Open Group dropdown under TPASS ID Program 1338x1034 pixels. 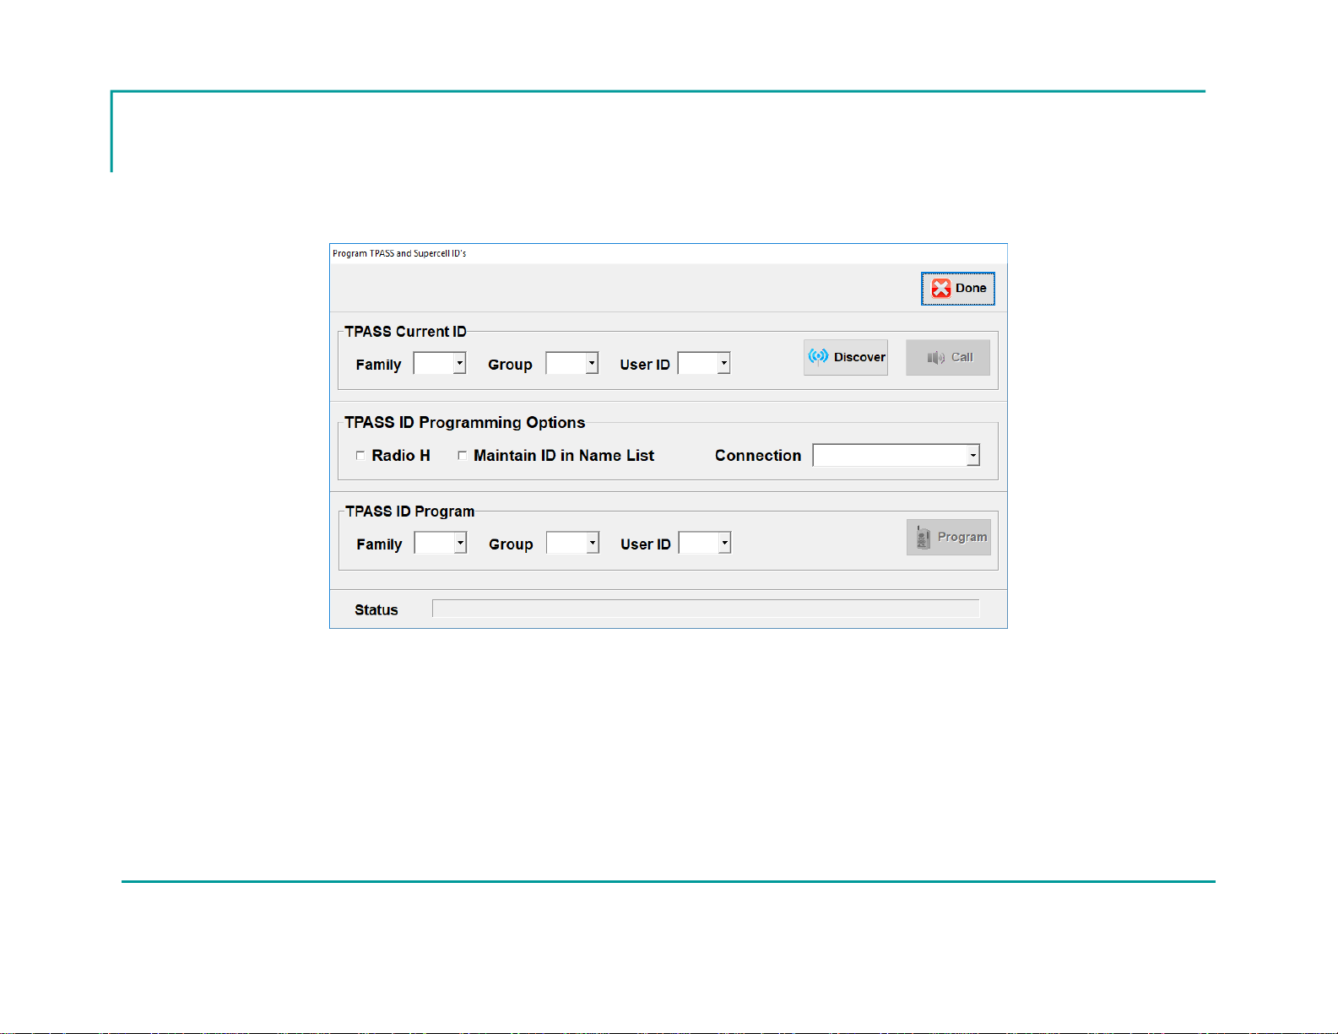coord(593,543)
